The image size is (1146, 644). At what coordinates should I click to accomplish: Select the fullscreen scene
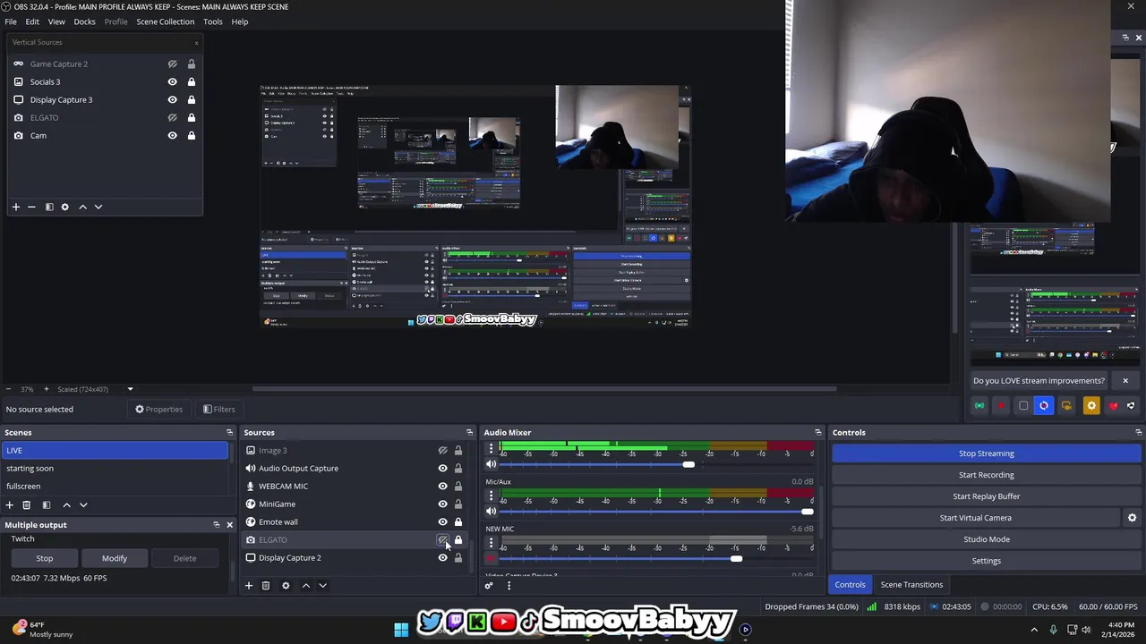(115, 486)
